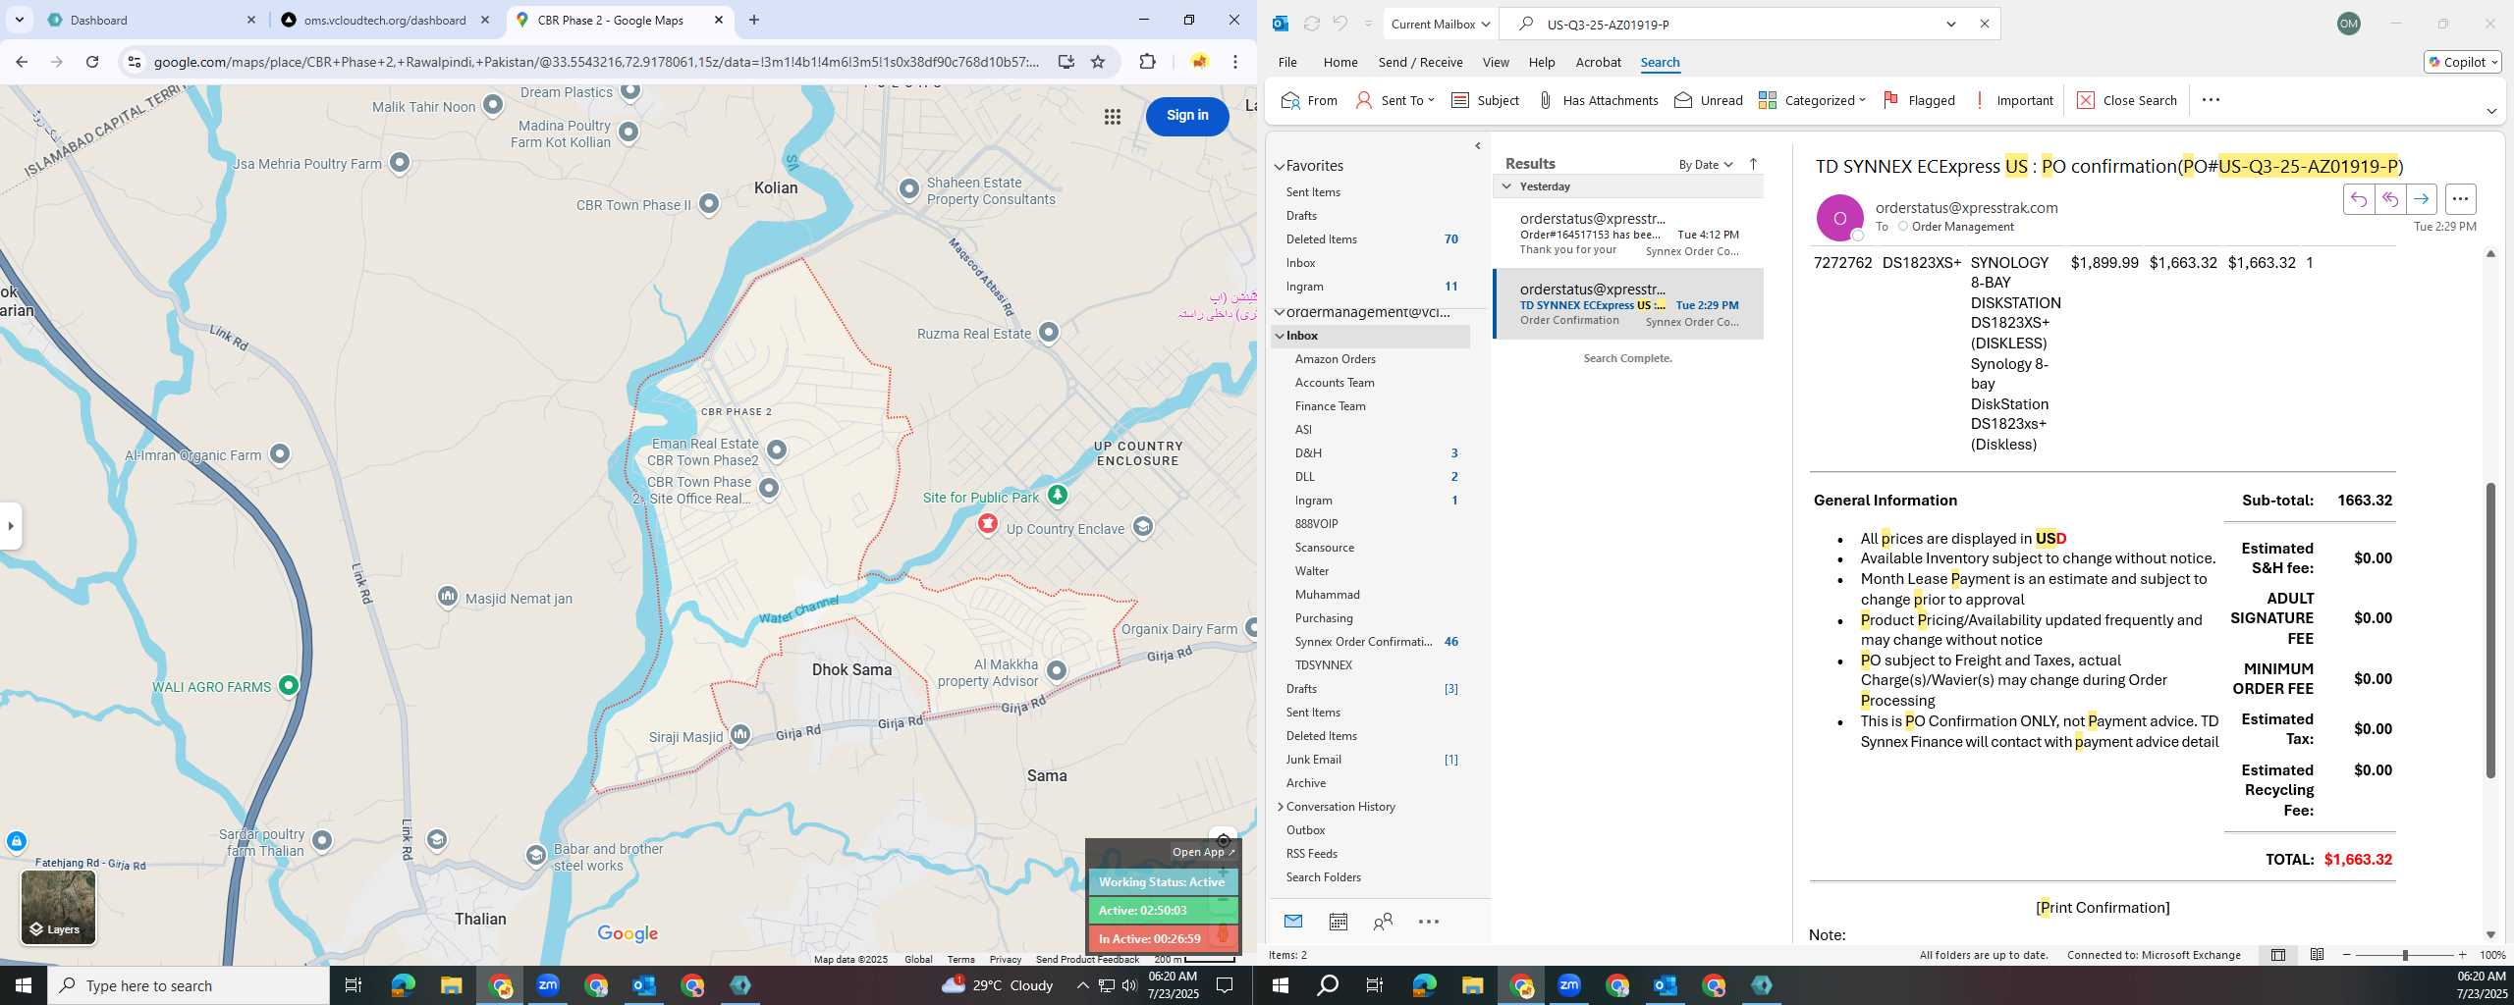
Task: Expand search box options chevron
Action: [x=1951, y=24]
